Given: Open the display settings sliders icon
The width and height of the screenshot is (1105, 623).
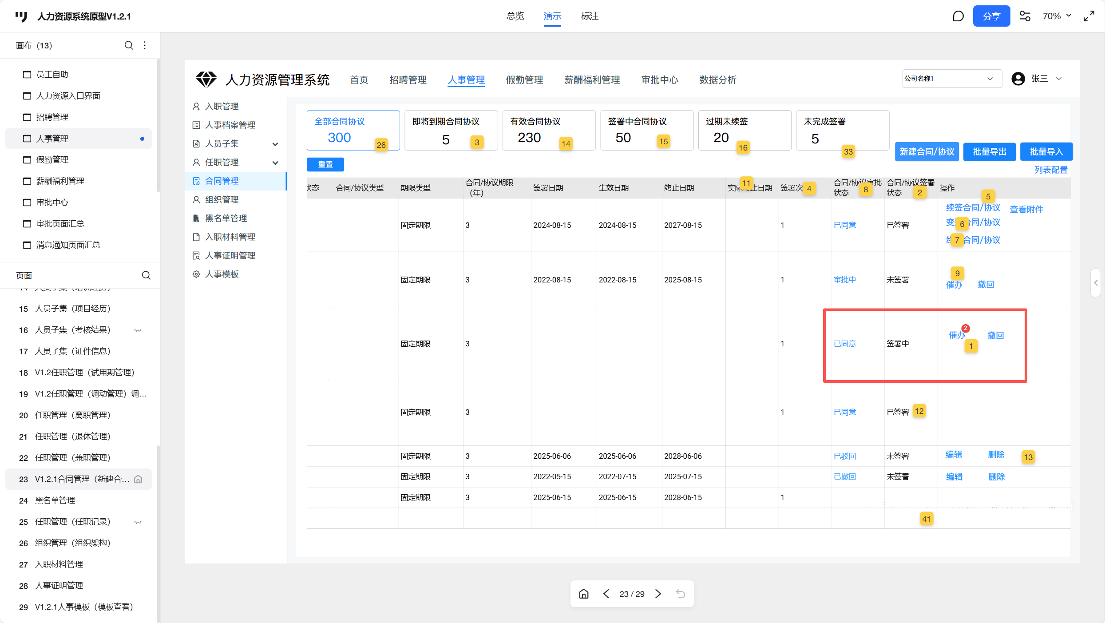Looking at the screenshot, I should (x=1025, y=16).
